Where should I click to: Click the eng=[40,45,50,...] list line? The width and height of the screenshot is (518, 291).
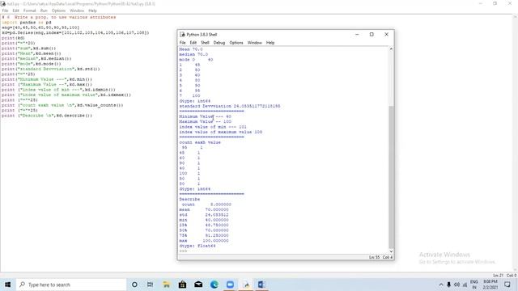click(x=40, y=27)
